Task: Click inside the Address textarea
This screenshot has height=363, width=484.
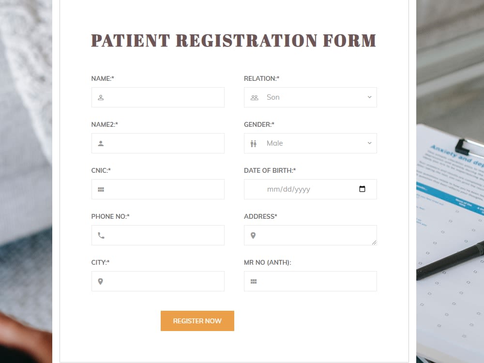Action: coord(310,235)
